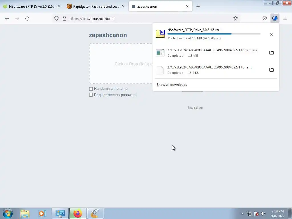Open the tracking protection shield icon
The image size is (292, 219).
coord(56,19)
